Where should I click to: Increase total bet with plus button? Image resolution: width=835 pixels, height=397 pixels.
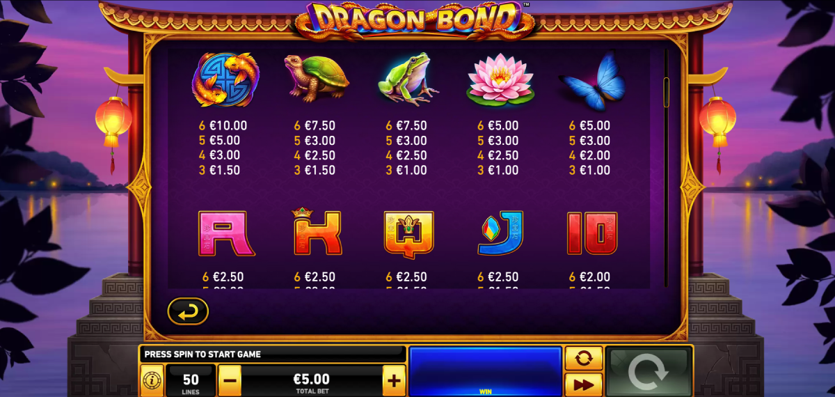click(394, 381)
